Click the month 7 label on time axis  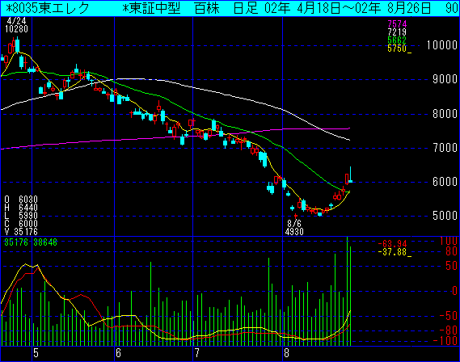click(196, 353)
